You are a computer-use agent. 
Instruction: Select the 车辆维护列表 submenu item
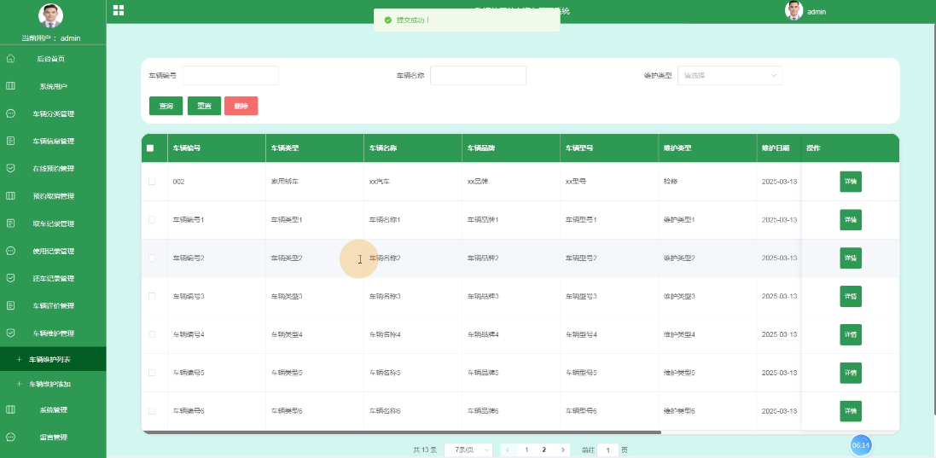[x=53, y=359]
